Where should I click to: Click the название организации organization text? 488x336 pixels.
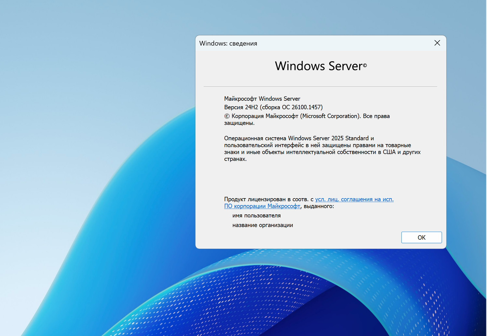pos(263,225)
